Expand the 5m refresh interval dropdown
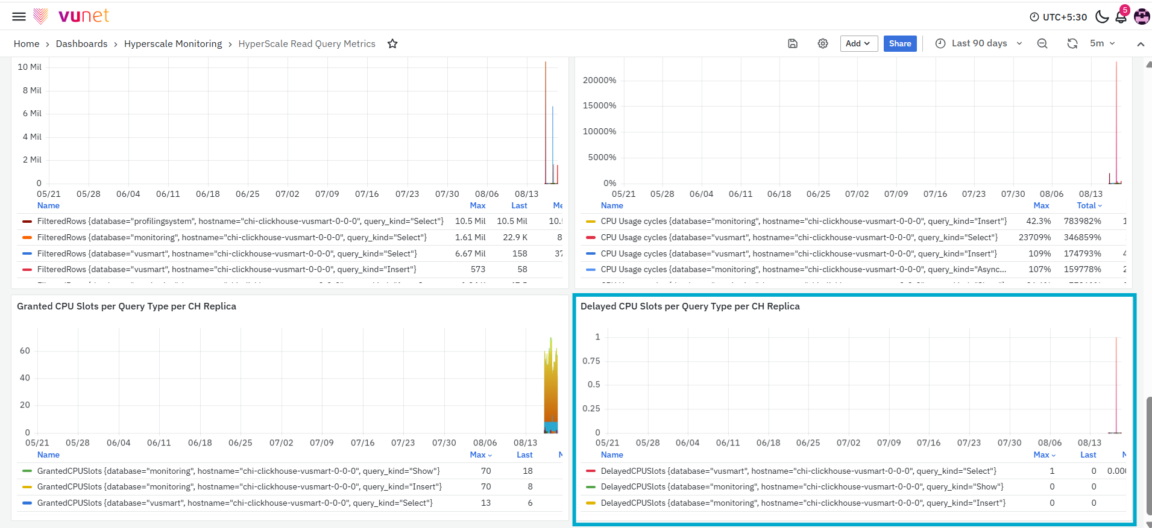The height and width of the screenshot is (528, 1152). coord(1103,43)
